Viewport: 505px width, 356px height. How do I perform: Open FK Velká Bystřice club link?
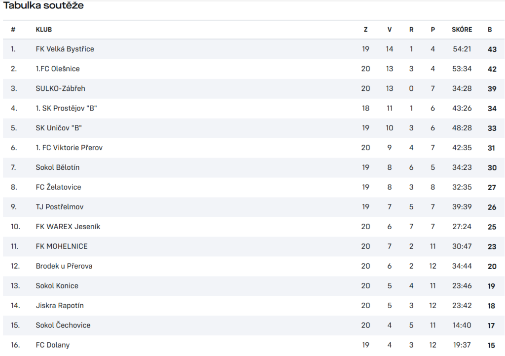[65, 49]
